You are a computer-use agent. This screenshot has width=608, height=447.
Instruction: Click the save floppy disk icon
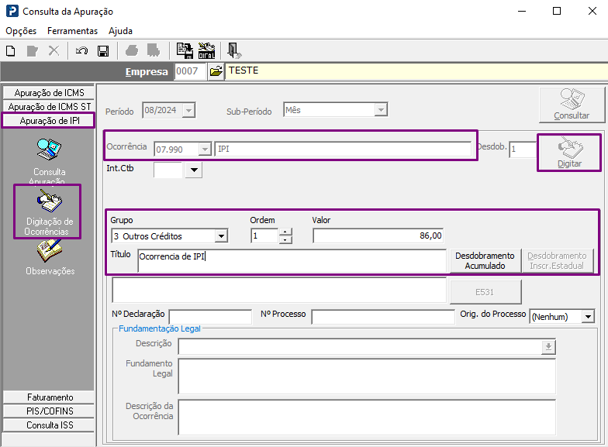pyautogui.click(x=103, y=51)
